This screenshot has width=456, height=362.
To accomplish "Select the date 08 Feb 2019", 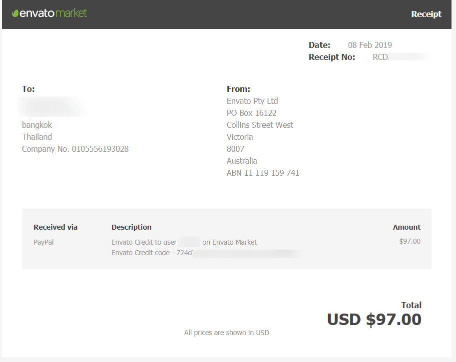I will (370, 45).
